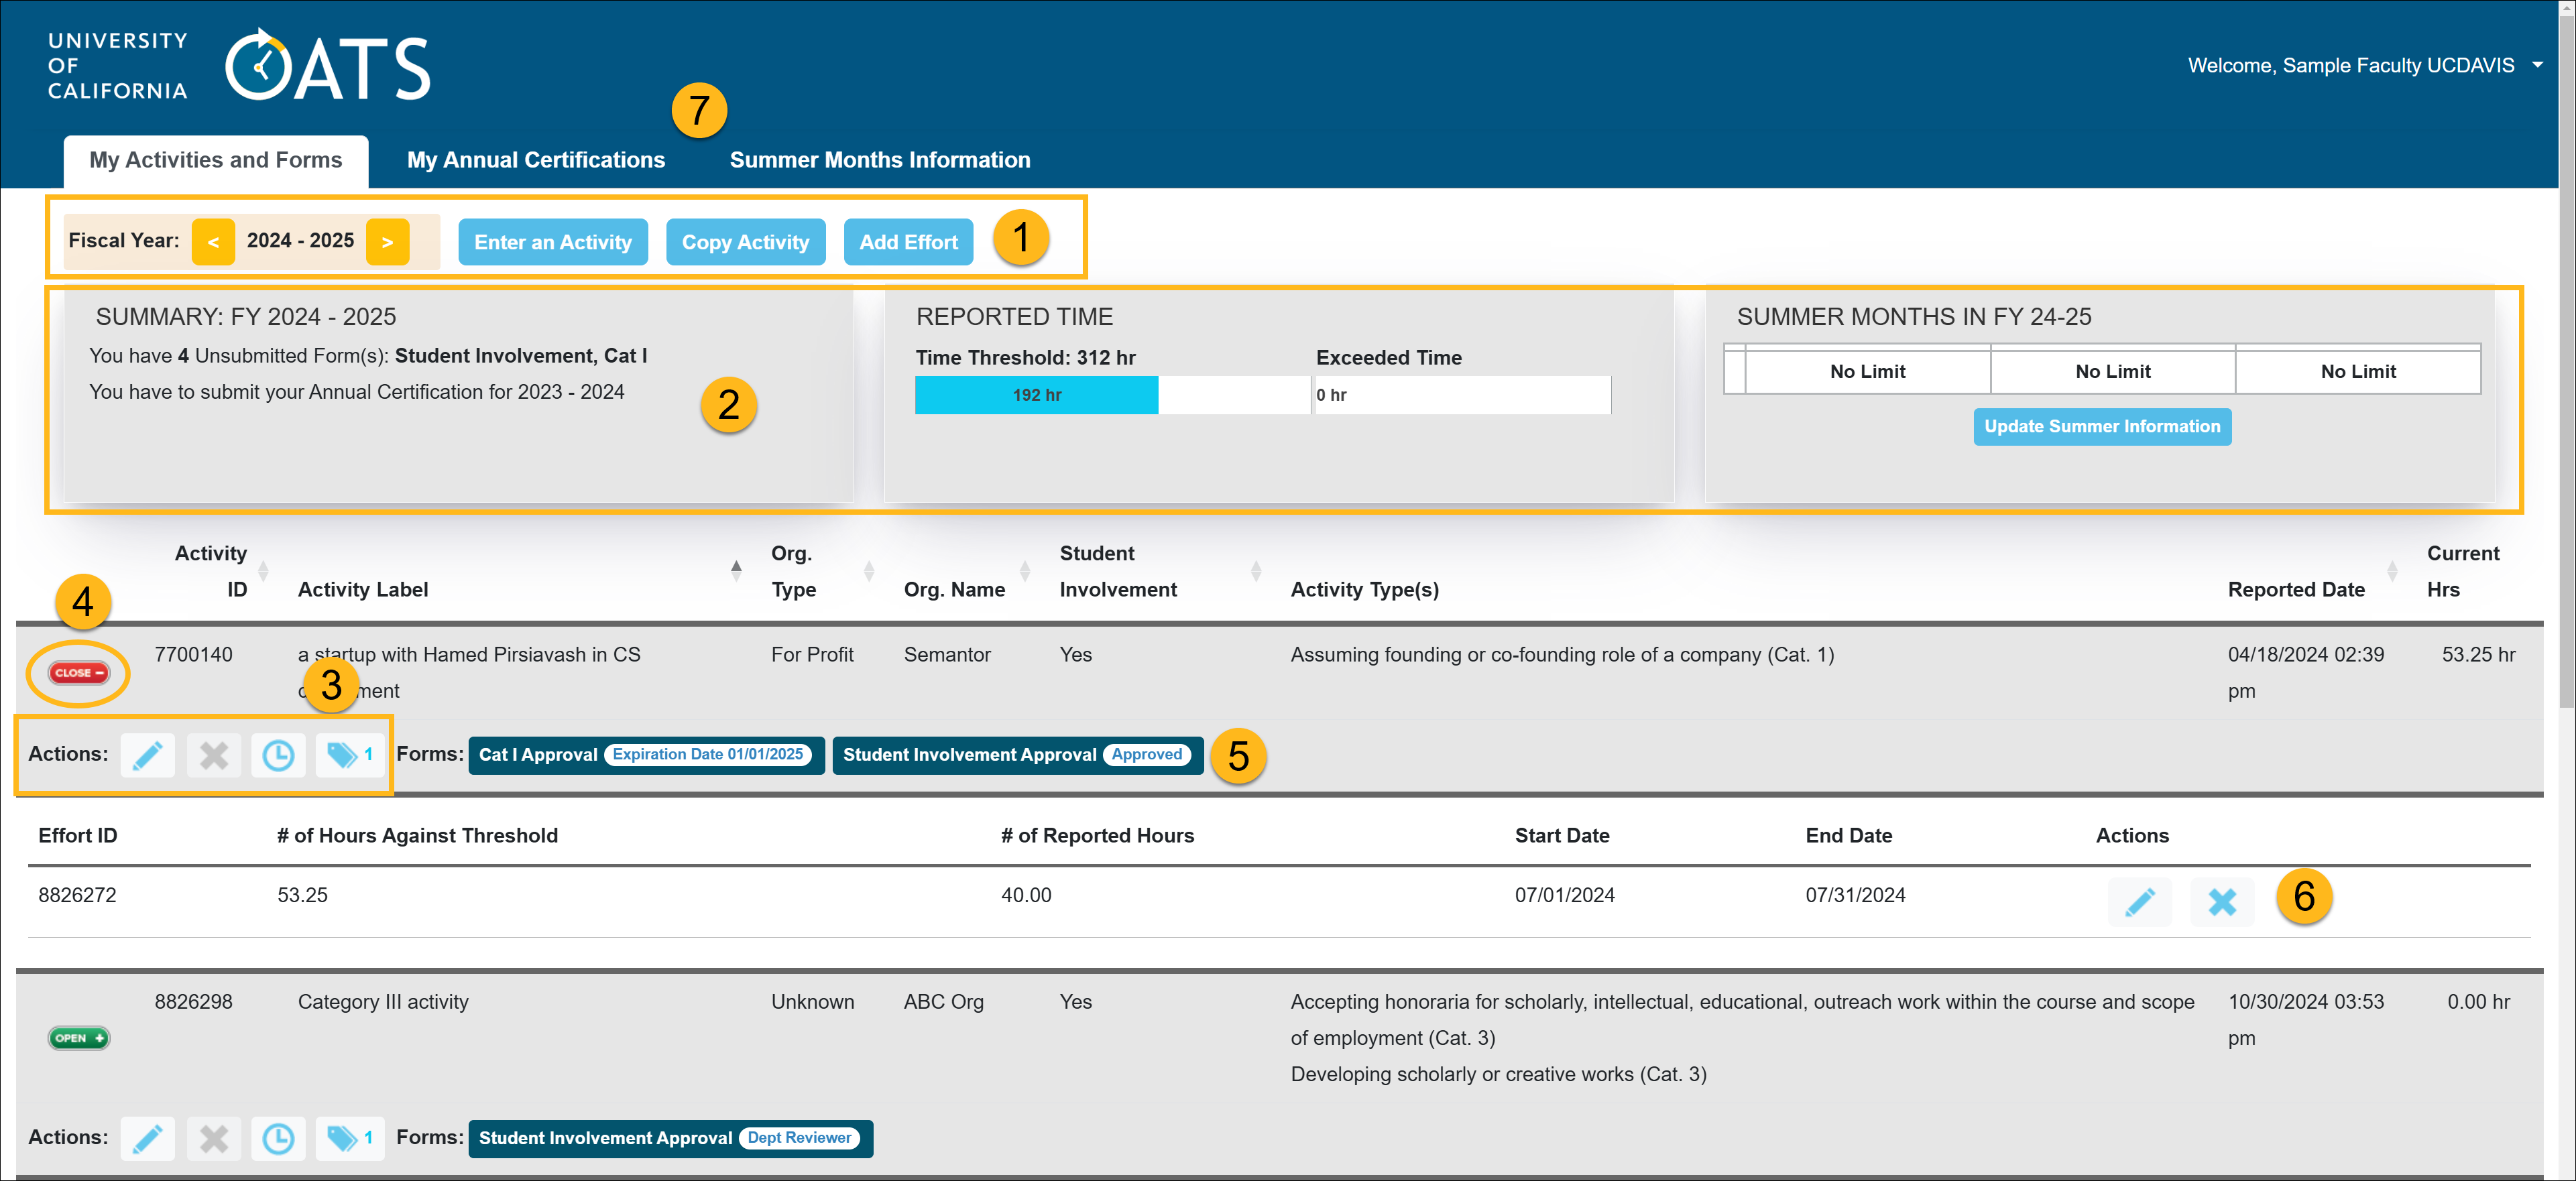Click gray X delete icon for activity 7700140
The width and height of the screenshot is (2576, 1181).
point(213,755)
